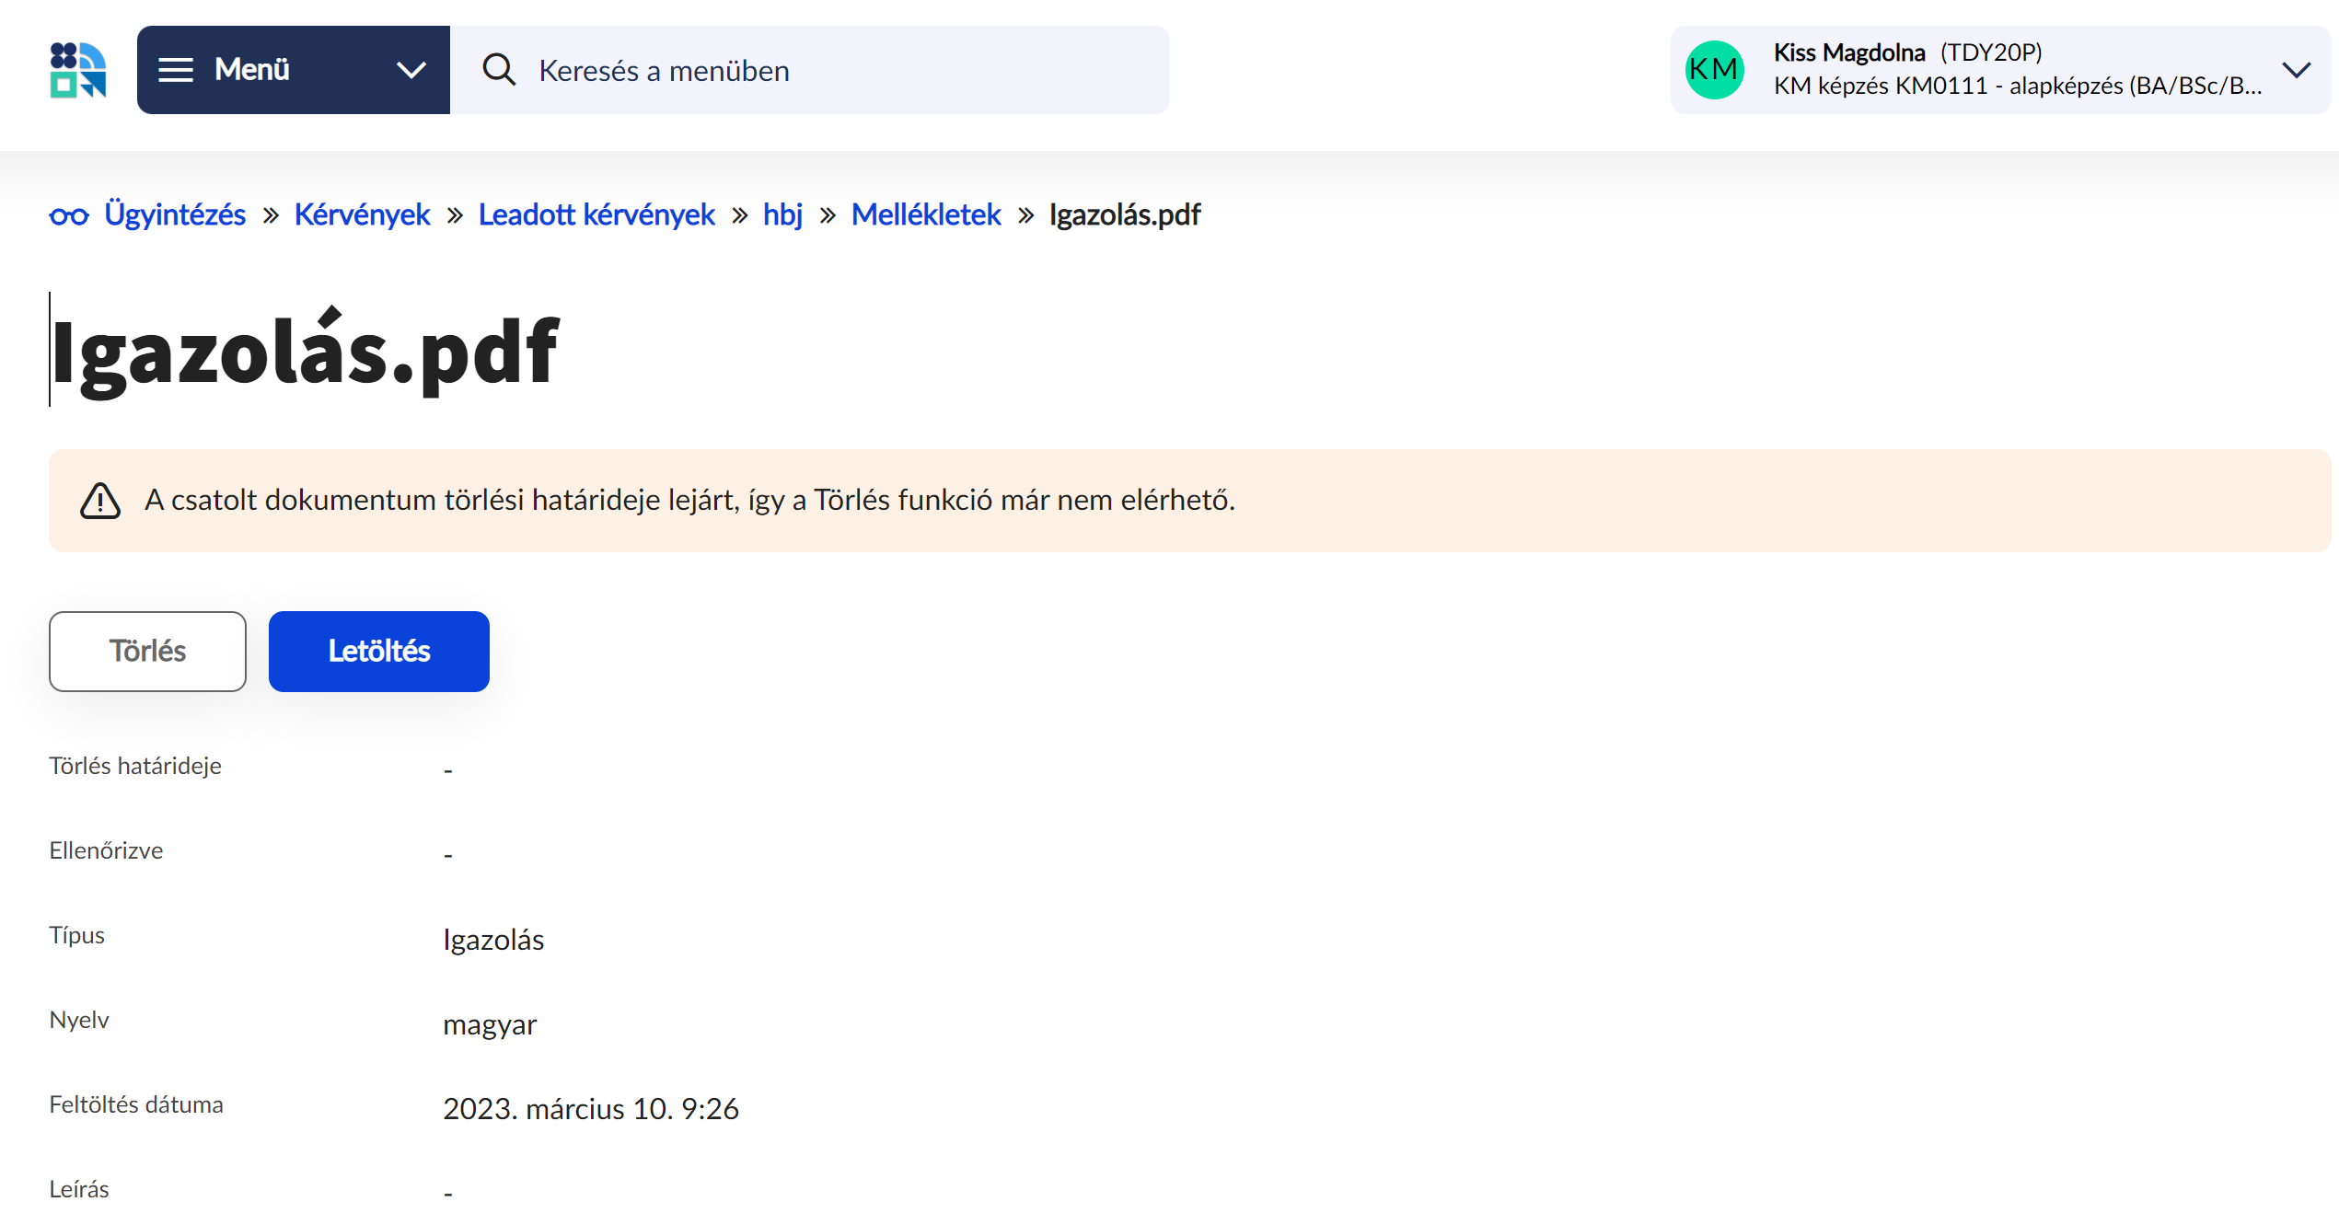Click the glasses icon in breadcrumb

point(69,216)
